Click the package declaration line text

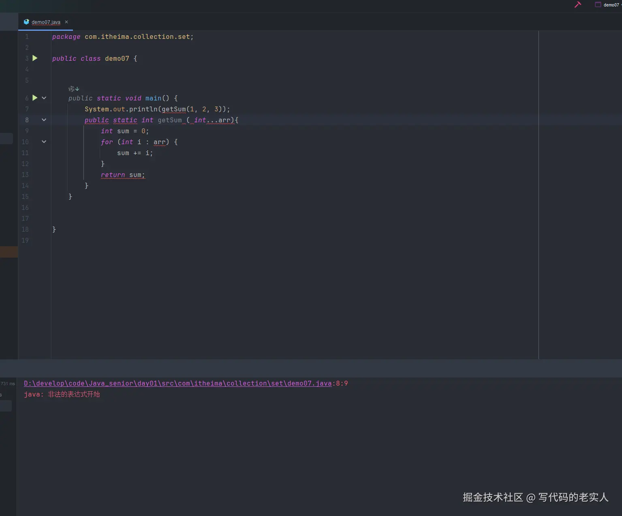[x=123, y=36]
